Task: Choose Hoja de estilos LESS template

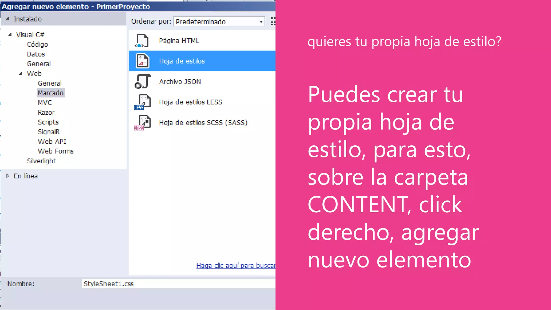Action: [202, 102]
